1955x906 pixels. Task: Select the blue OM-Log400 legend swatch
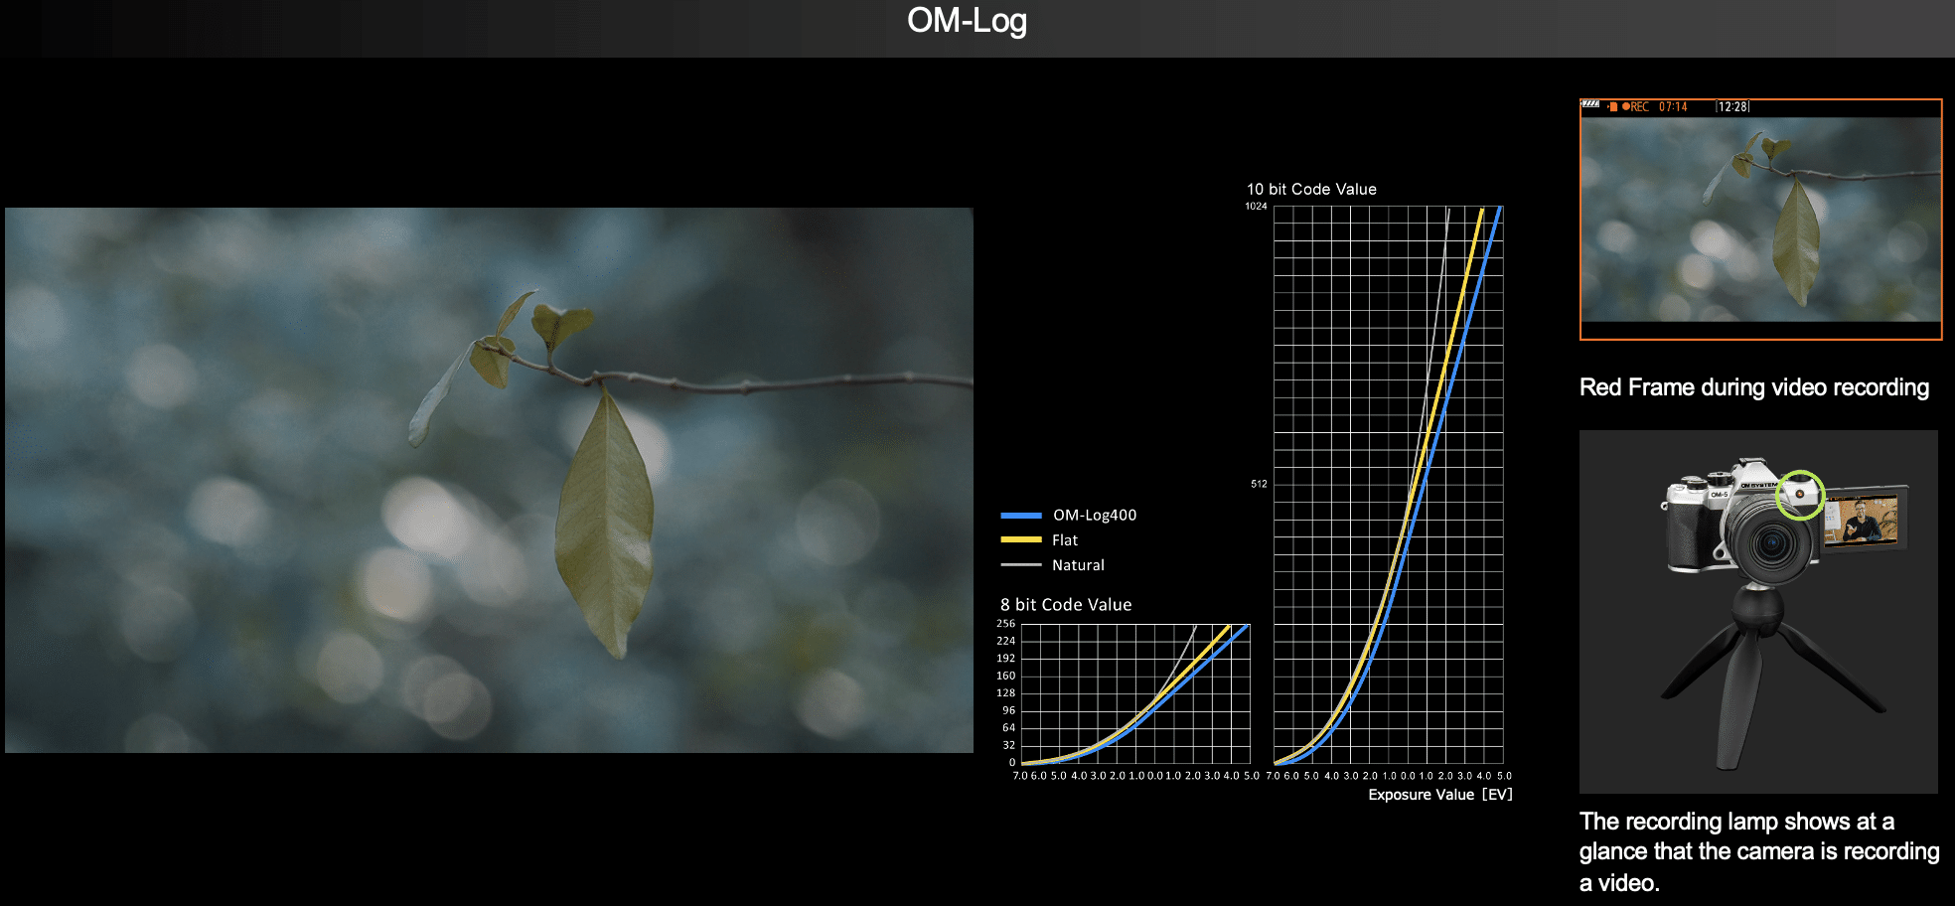(x=1020, y=516)
